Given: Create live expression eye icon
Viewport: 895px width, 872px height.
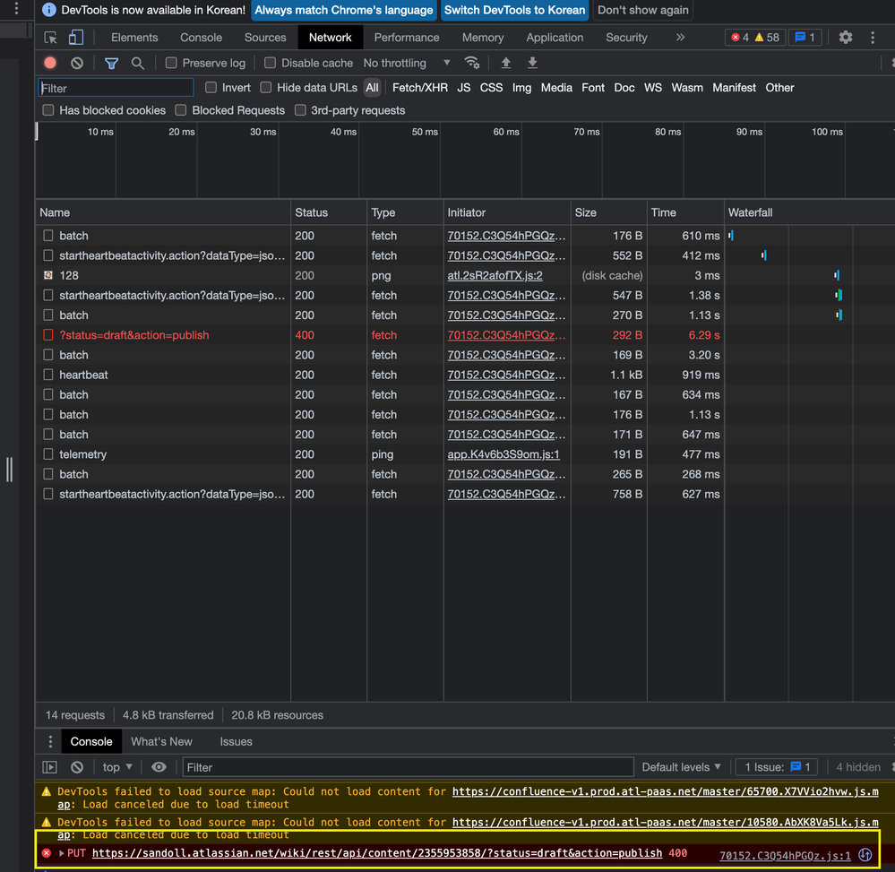Looking at the screenshot, I should pyautogui.click(x=159, y=767).
